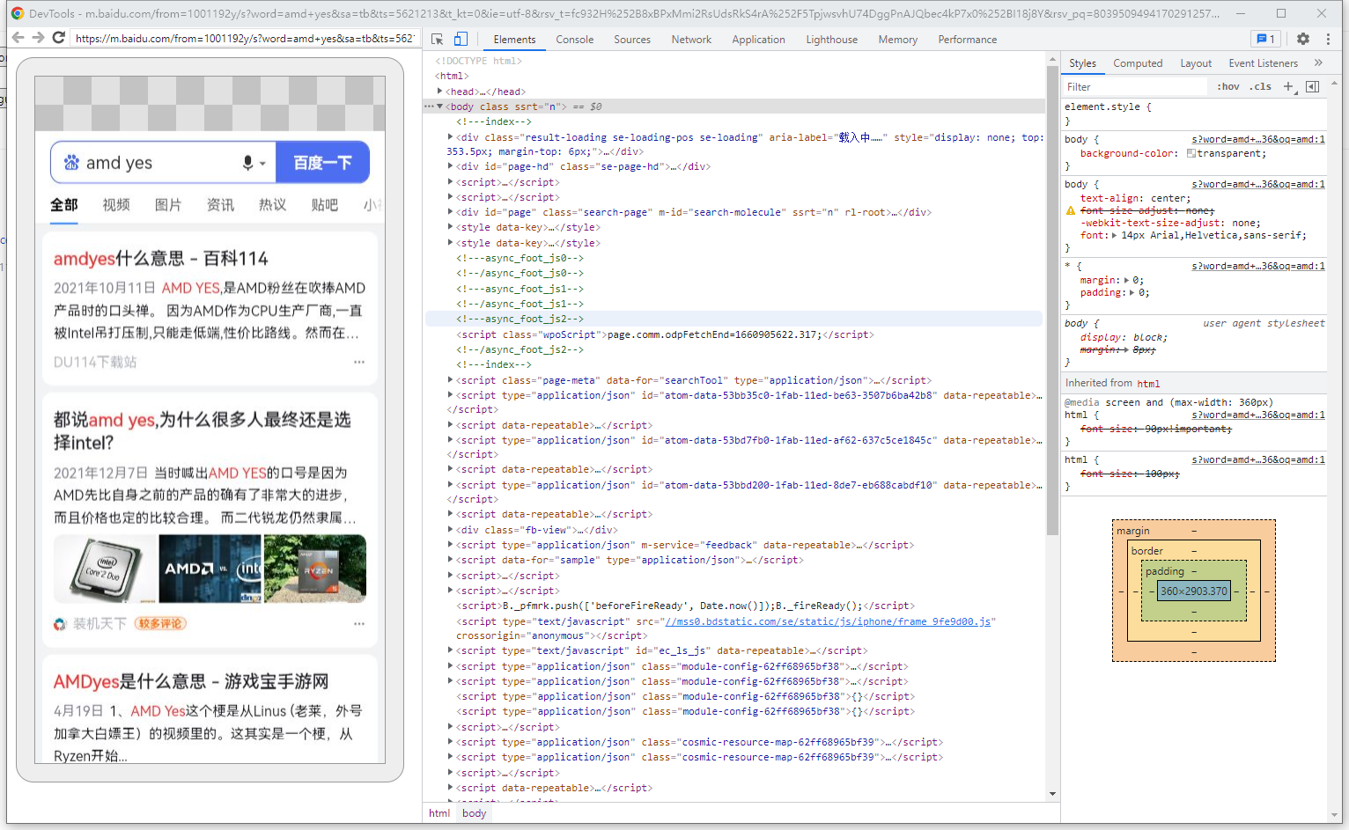The image size is (1349, 830).
Task: Open the transparent background-color swatch
Action: tap(1191, 153)
